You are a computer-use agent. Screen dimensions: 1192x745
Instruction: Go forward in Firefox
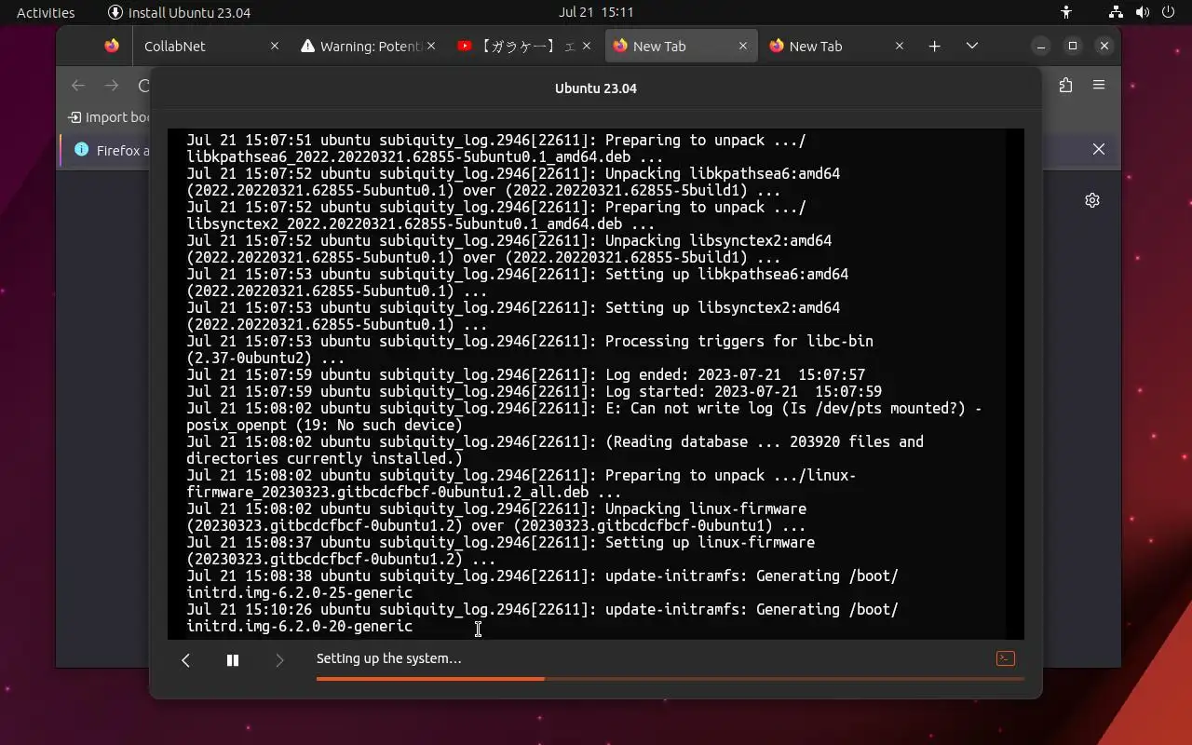pos(112,86)
